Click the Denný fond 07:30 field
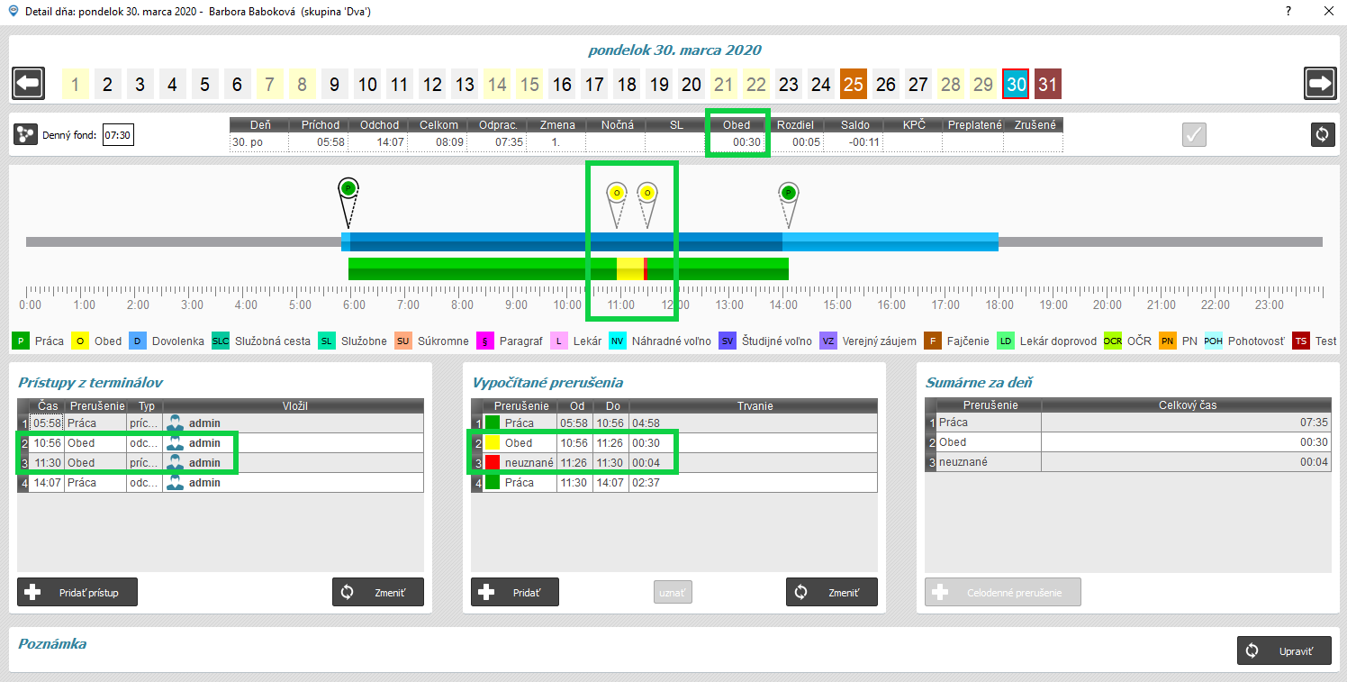The height and width of the screenshot is (682, 1347). 118,135
